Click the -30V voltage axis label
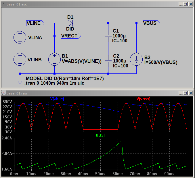 click(x=7, y=132)
